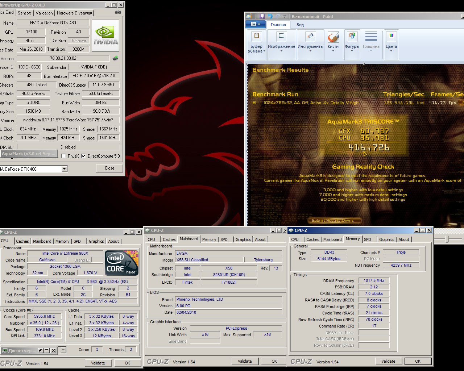Uncheck the DirectCompute 5.0 checkbox
464x371 pixels.
point(83,156)
